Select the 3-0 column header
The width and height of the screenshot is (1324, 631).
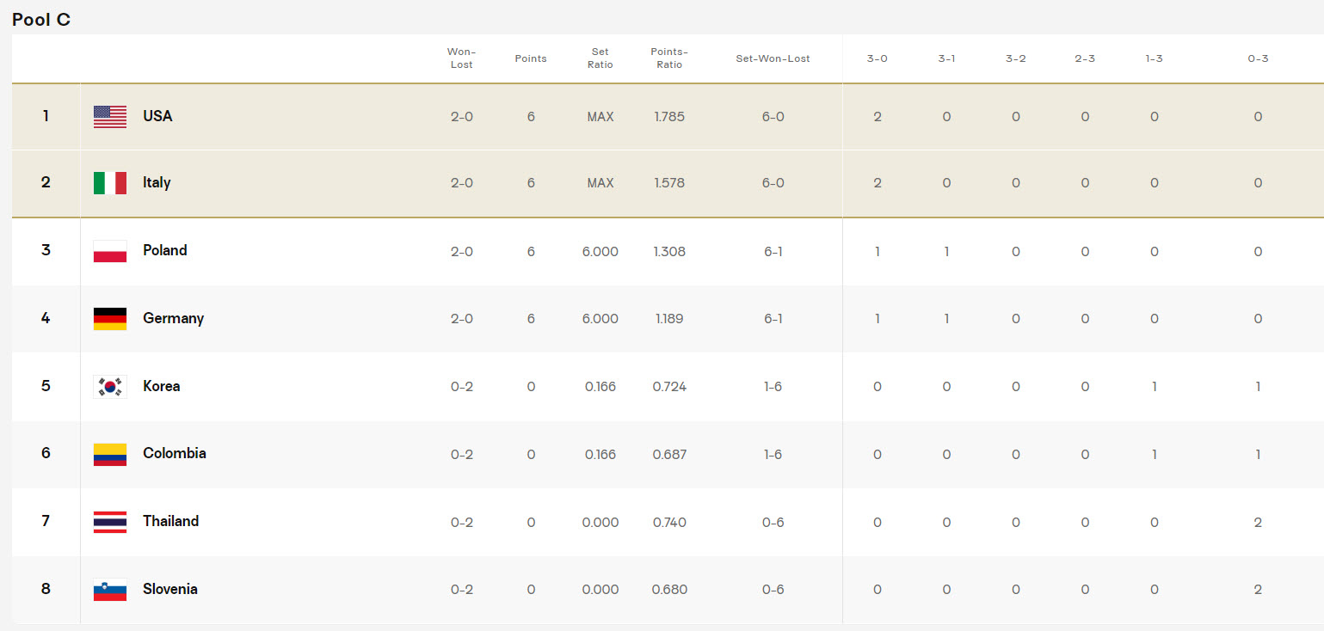coord(877,58)
